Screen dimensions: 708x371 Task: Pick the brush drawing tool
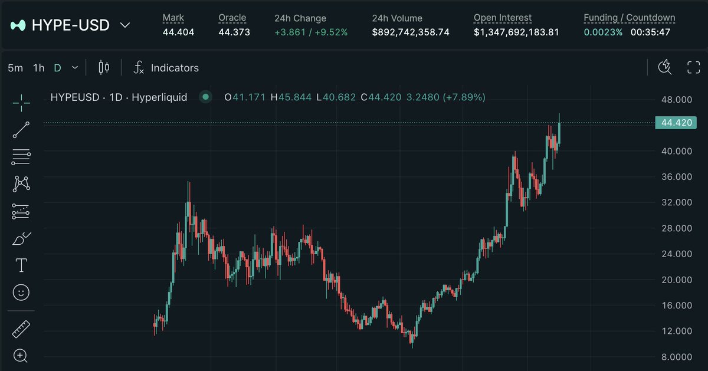[21, 238]
